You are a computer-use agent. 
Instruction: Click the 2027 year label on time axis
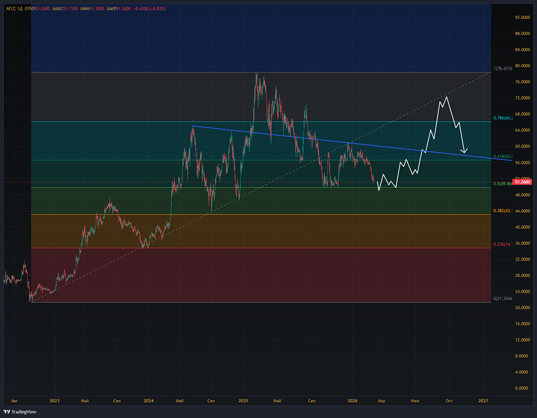point(483,400)
